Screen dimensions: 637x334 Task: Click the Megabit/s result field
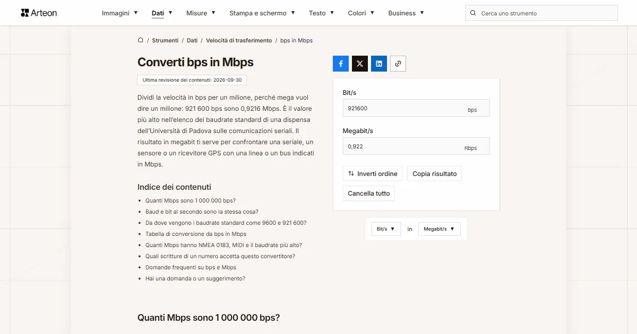click(416, 146)
